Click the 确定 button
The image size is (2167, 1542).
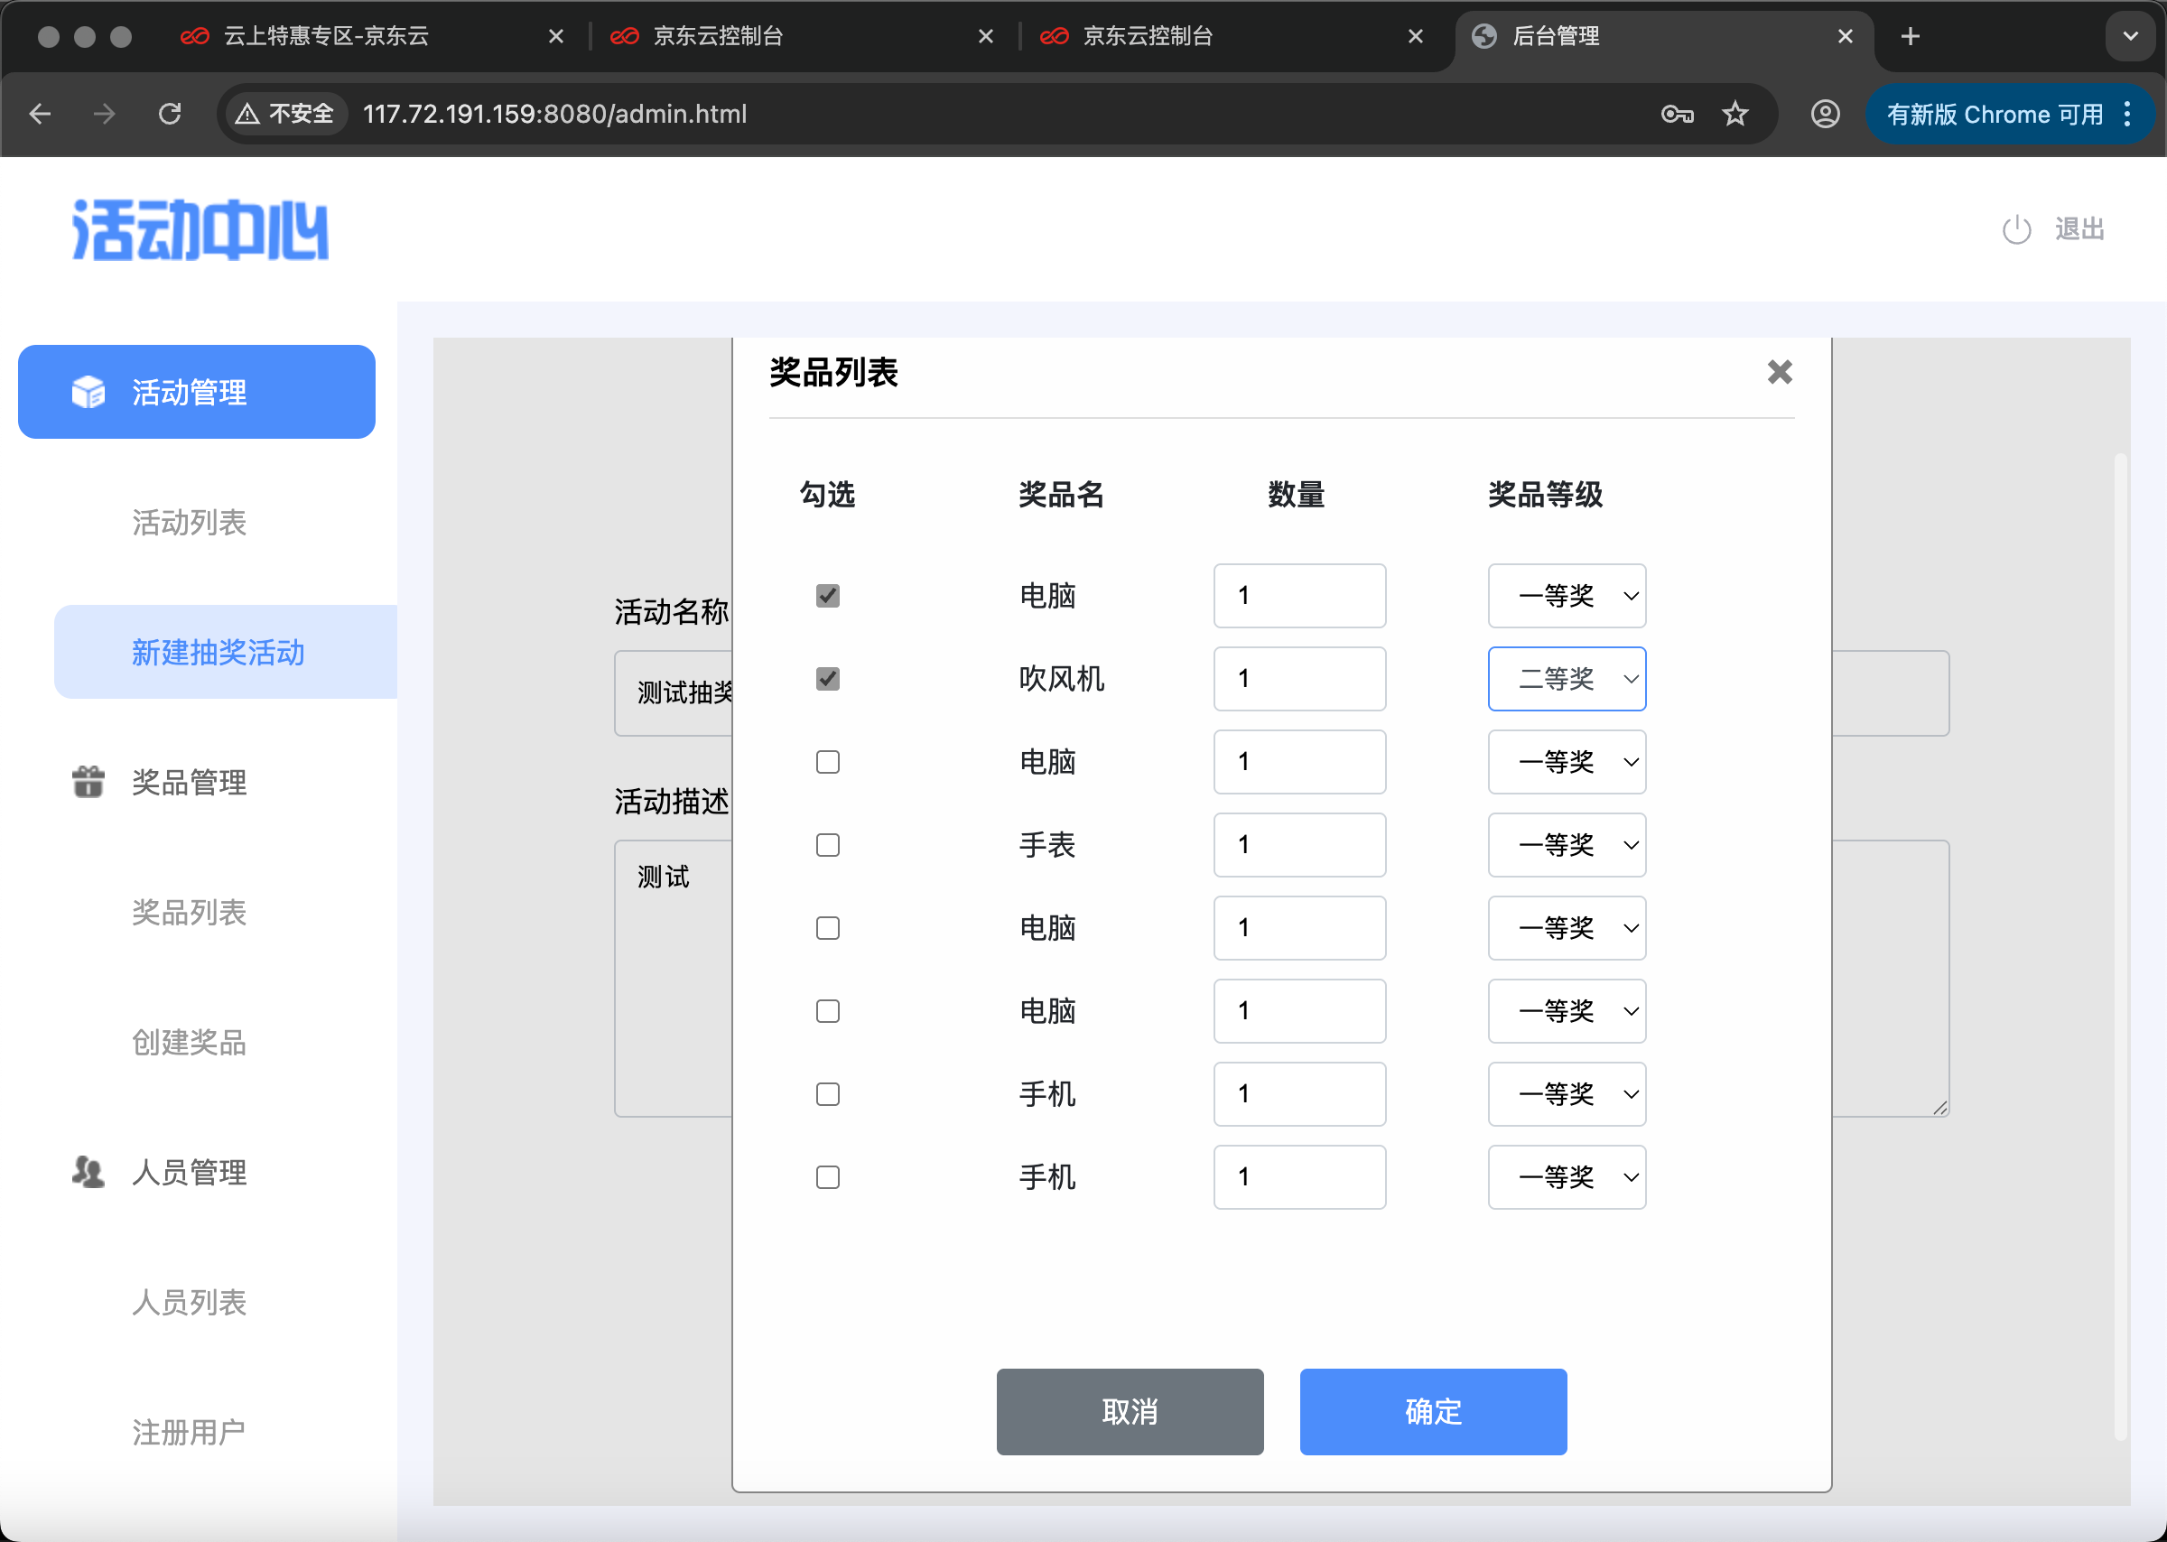1432,1411
